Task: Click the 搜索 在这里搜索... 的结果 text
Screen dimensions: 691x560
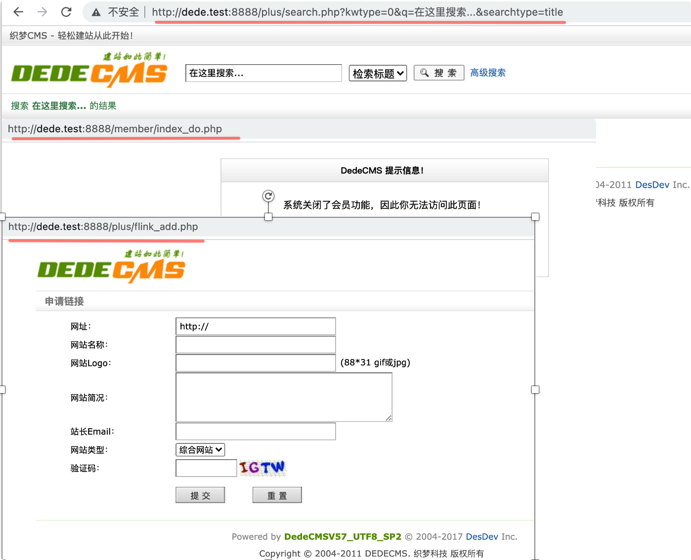Action: tap(64, 106)
